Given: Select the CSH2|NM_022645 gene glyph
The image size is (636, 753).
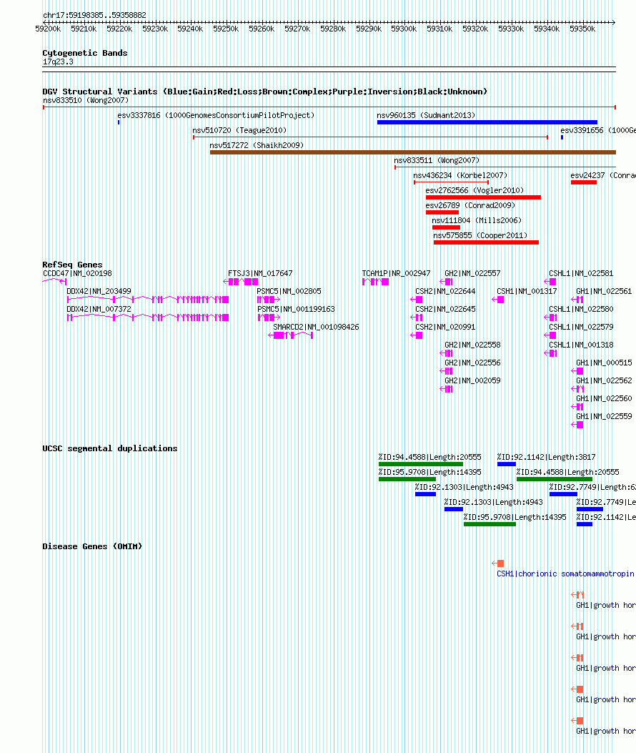Looking at the screenshot, I should [x=417, y=318].
